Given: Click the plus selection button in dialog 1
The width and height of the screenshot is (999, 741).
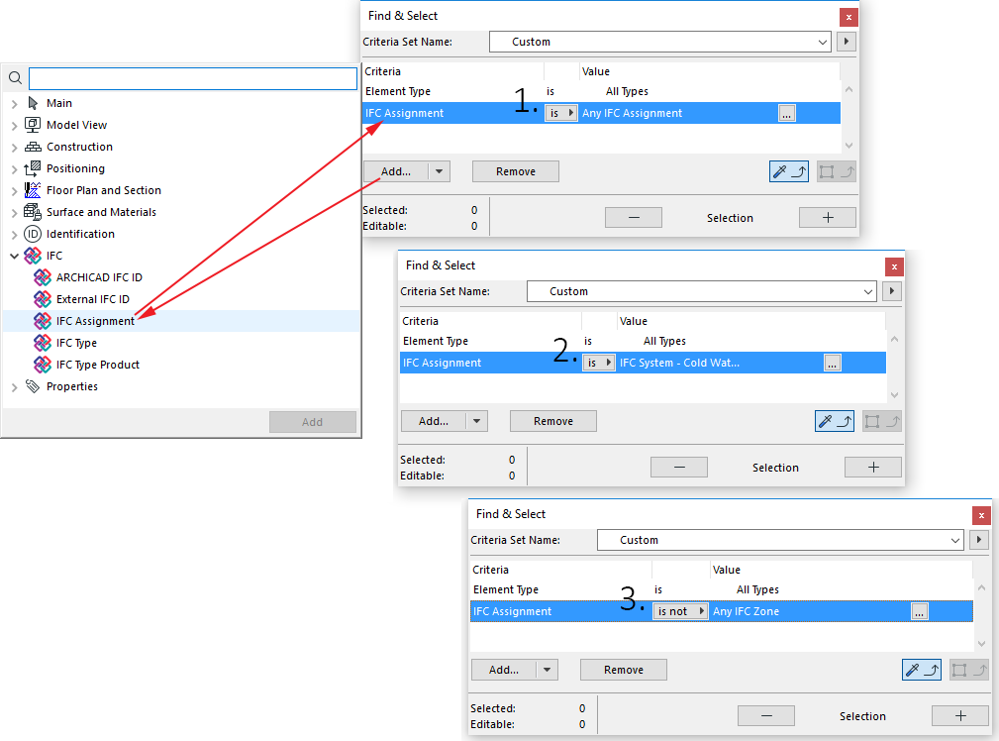Looking at the screenshot, I should tap(828, 218).
